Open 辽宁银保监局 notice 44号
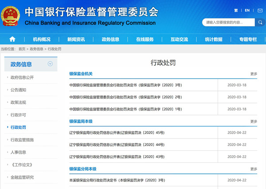 [x=117, y=145]
